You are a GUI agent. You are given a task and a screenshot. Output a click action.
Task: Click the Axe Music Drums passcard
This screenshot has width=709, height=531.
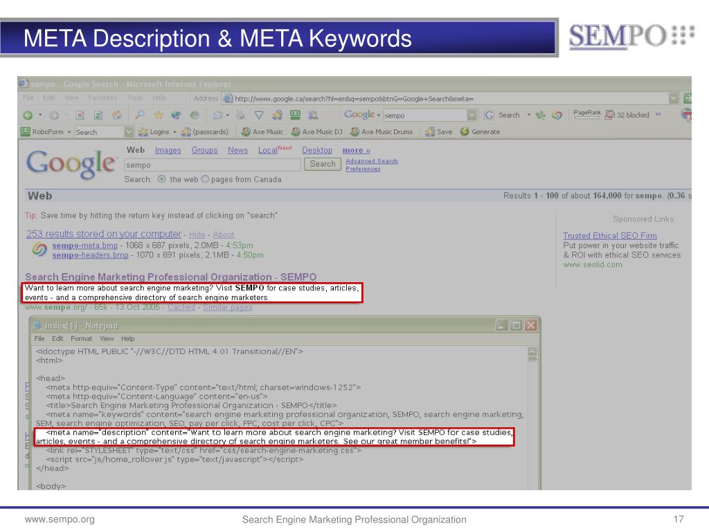(x=382, y=132)
